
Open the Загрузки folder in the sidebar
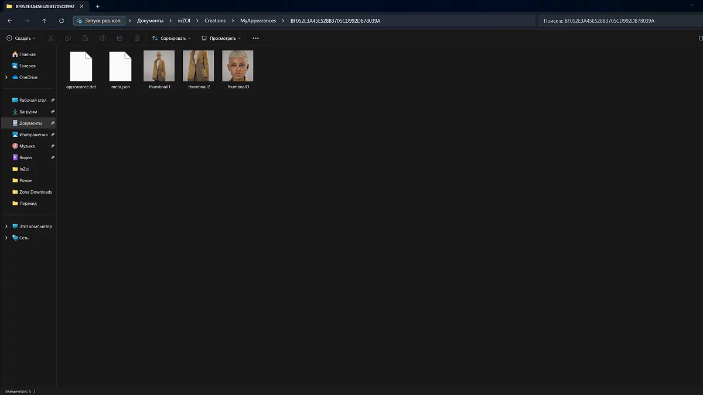[x=28, y=112]
